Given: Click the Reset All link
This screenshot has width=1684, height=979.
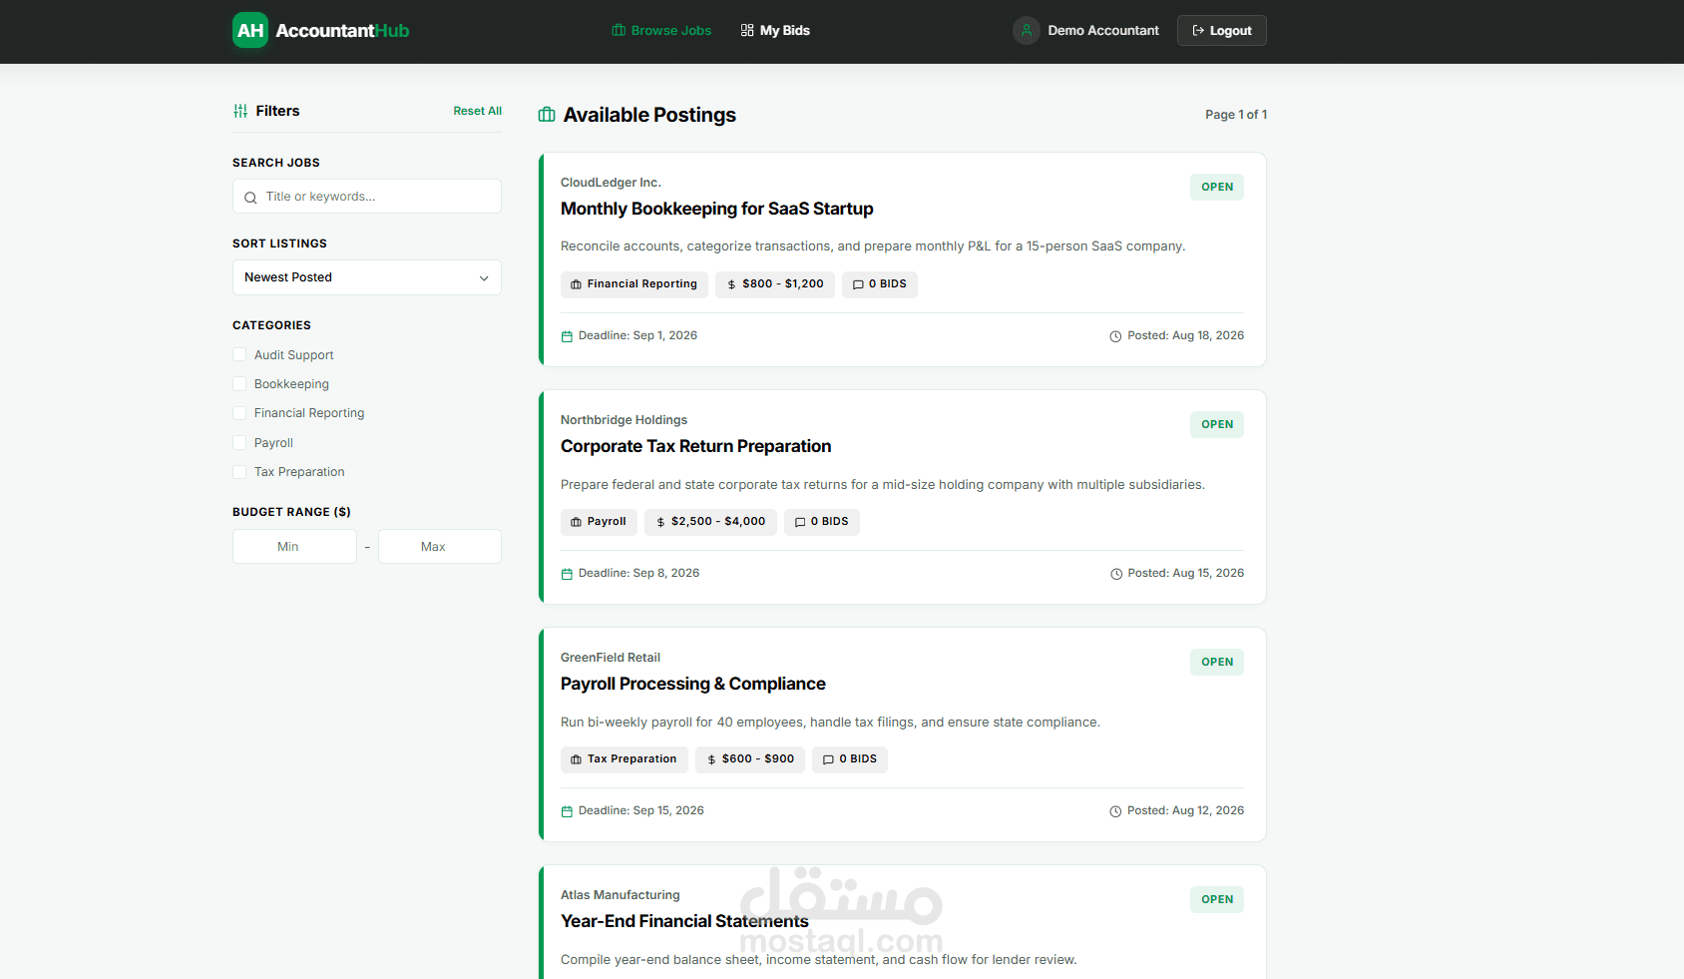Looking at the screenshot, I should (x=477, y=111).
